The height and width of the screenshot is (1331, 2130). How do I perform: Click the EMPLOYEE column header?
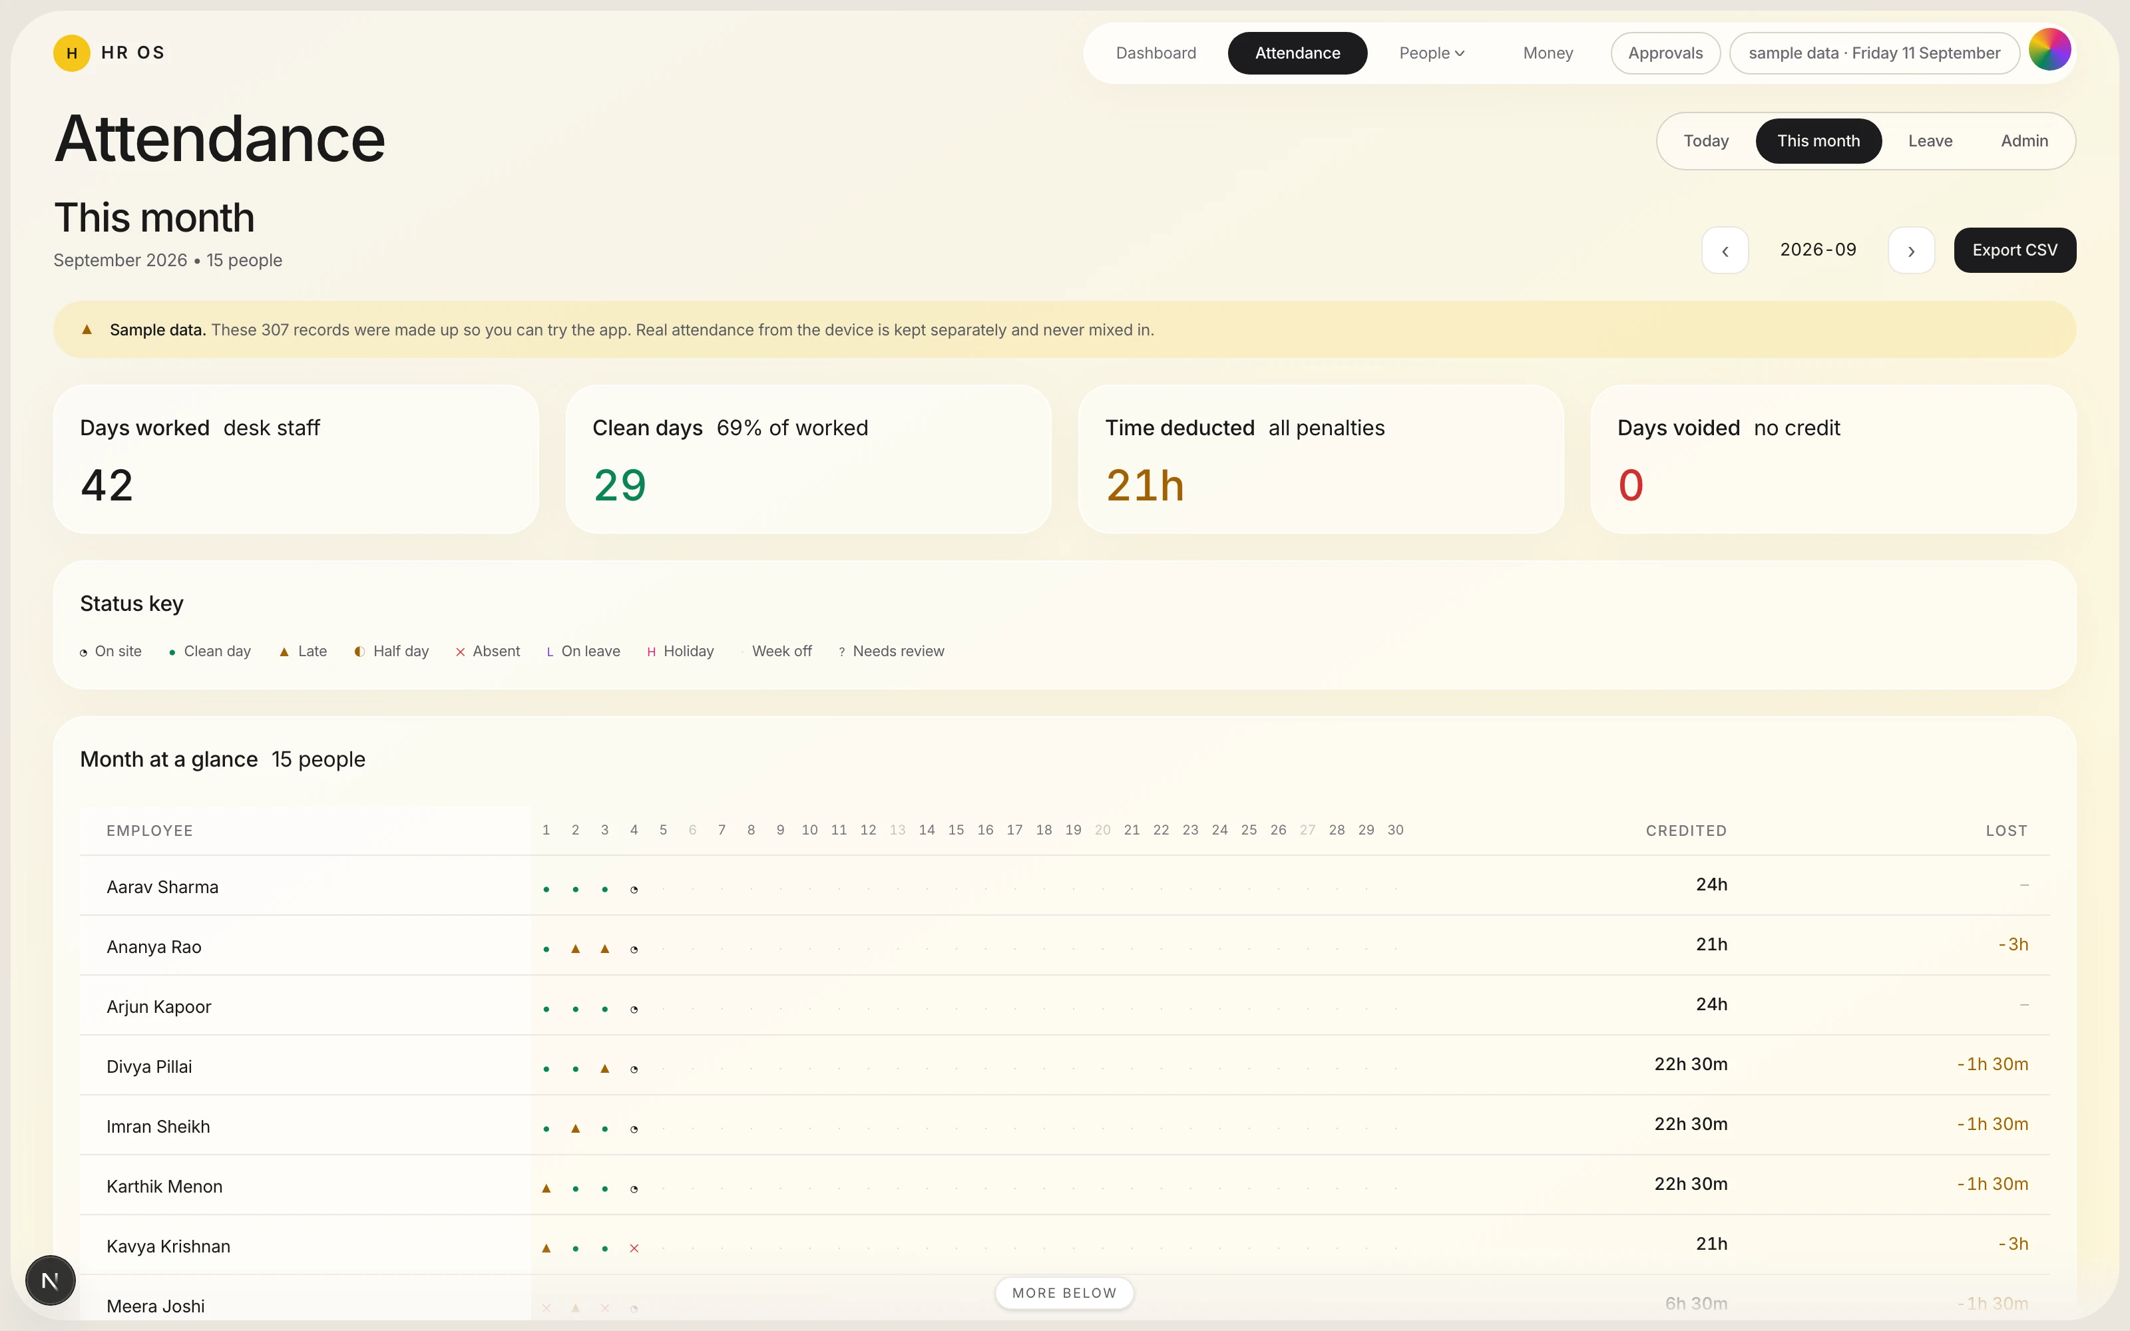pyautogui.click(x=150, y=831)
